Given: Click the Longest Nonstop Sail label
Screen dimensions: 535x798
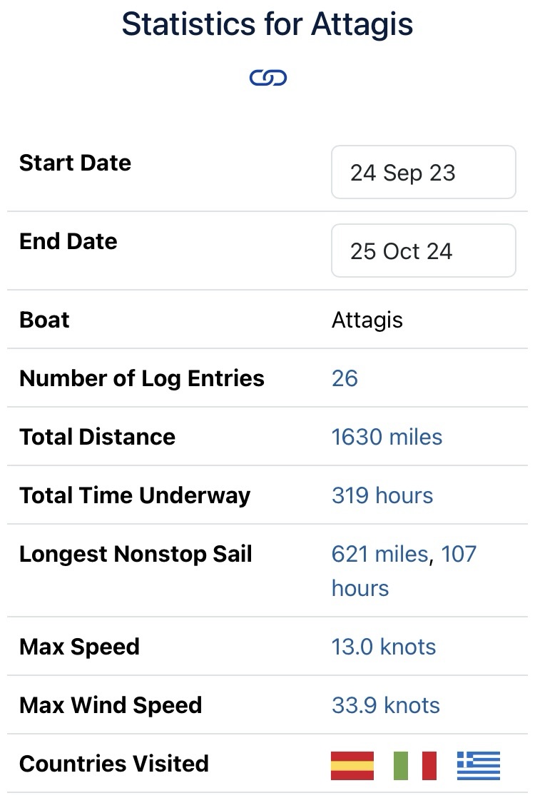Looking at the screenshot, I should tap(136, 554).
